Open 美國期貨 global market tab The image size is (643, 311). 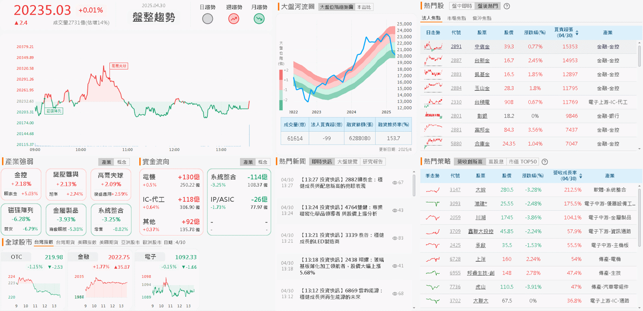pyautogui.click(x=109, y=242)
